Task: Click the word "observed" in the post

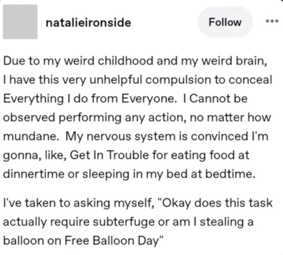Action: (29, 118)
